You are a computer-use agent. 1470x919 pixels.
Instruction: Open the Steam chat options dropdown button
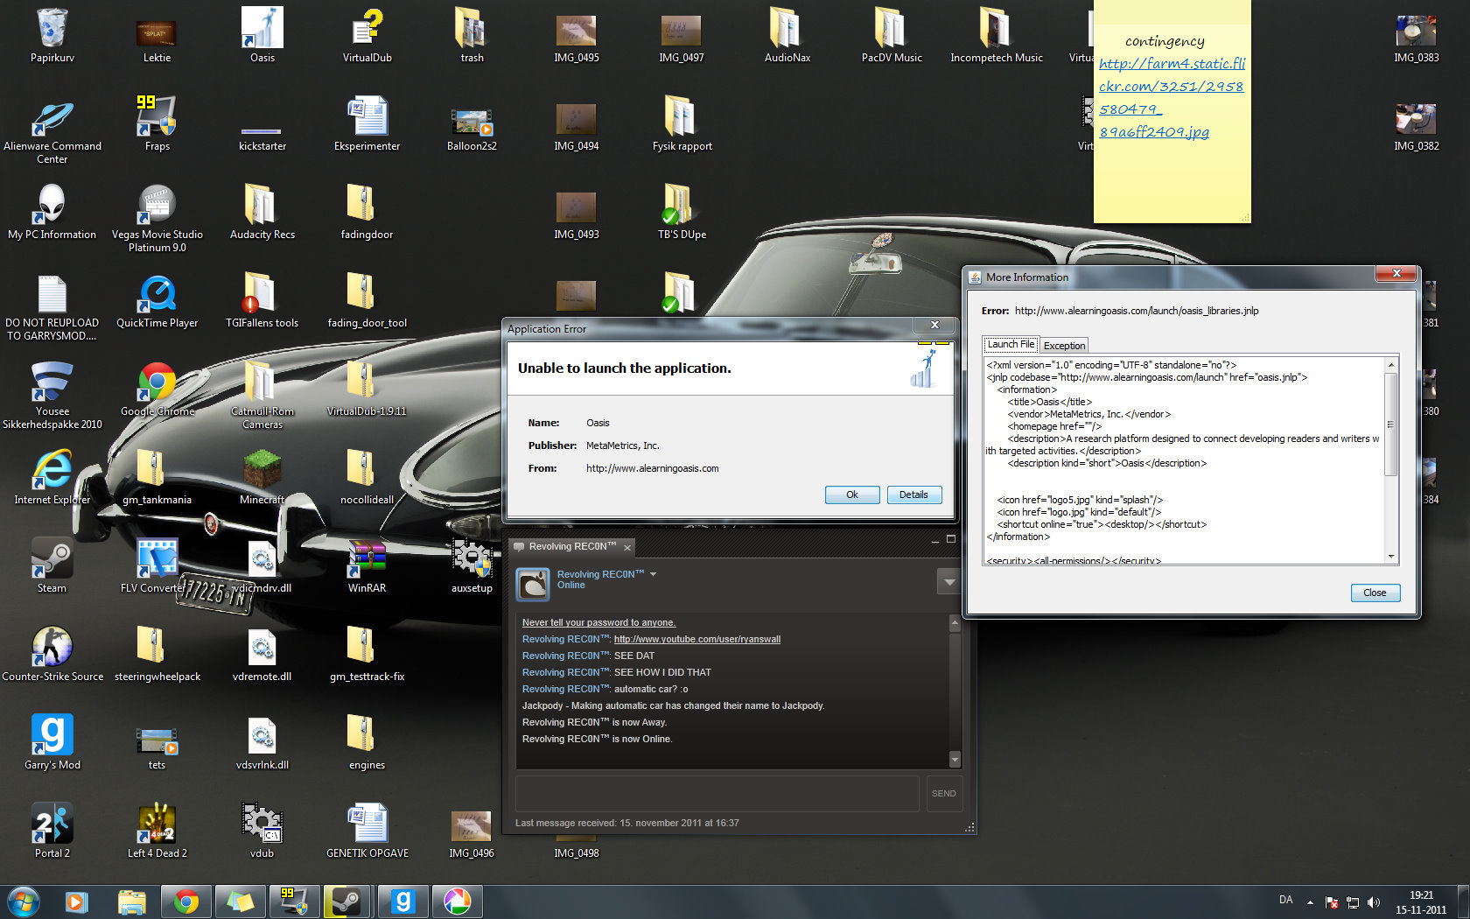click(x=948, y=581)
